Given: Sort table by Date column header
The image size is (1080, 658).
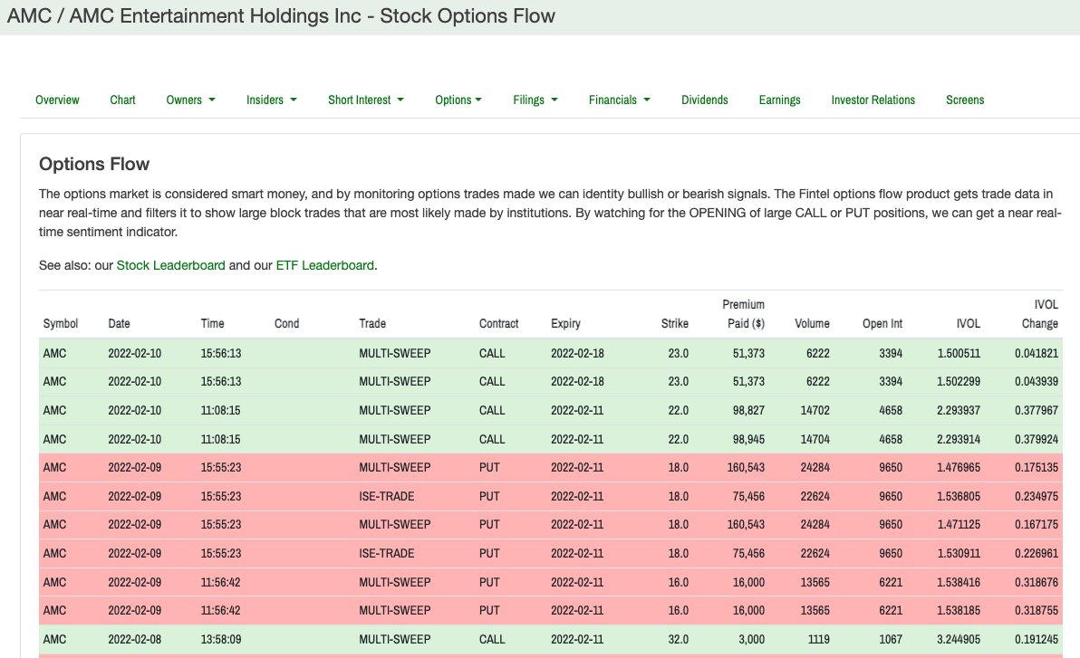Looking at the screenshot, I should pyautogui.click(x=120, y=323).
